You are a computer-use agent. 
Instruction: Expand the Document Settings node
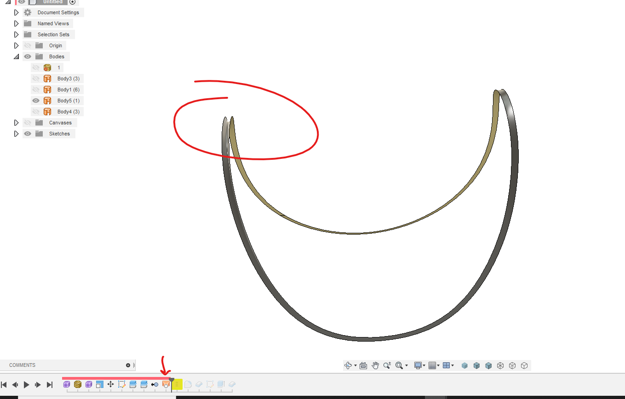(16, 12)
